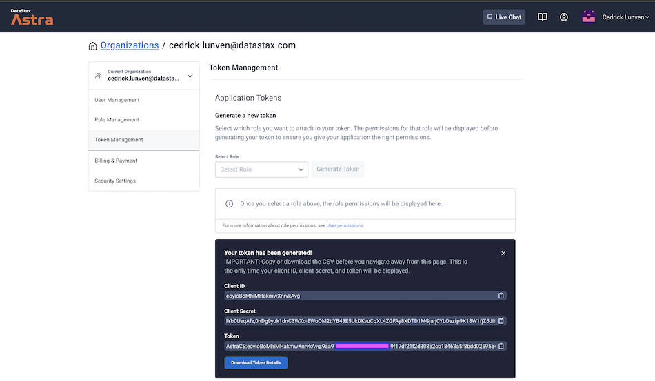Screen dimensions: 655x381
Task: Expand the Current Organization selector
Action: pos(143,76)
